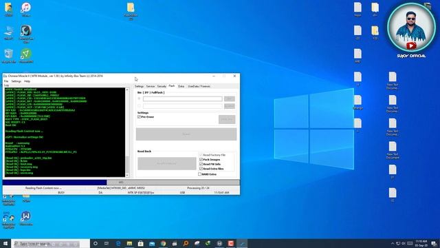Open the green paper-plane desktop shortcut
This screenshot has height=248, width=440.
tap(26, 55)
